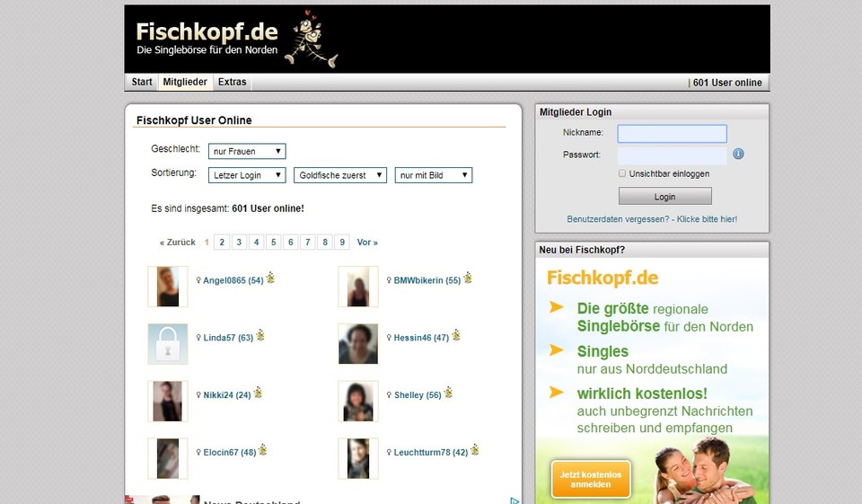Click 'Benutzerdaten vergessen?' link
862x504 pixels.
coord(652,219)
